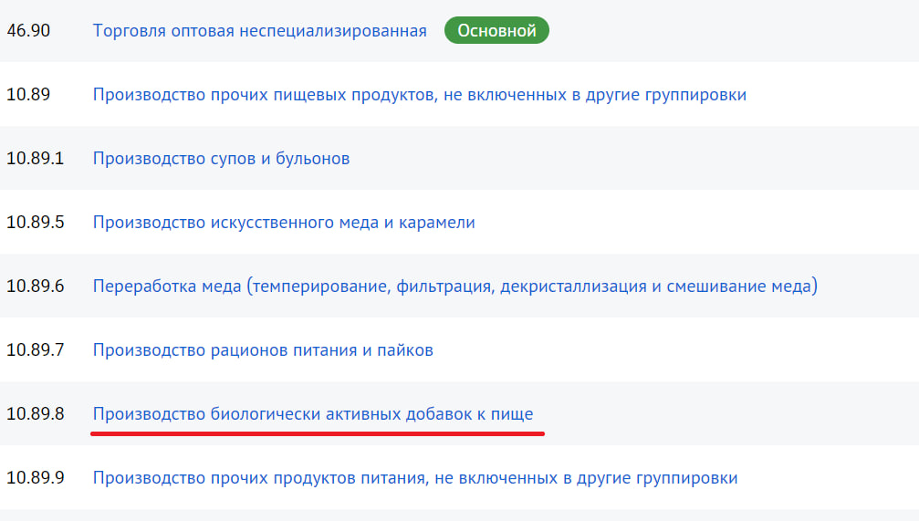This screenshot has width=919, height=521.
Task: Select 'Производство рационов питания и пайков' link
Action: point(263,350)
